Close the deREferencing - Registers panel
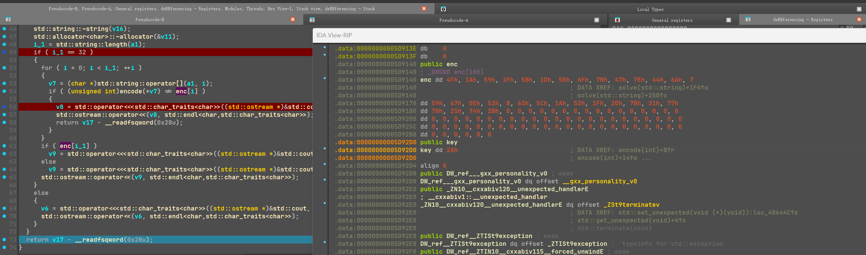This screenshot has height=255, width=866. coord(859,19)
